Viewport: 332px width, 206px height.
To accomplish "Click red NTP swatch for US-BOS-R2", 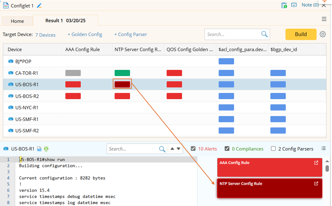I will tap(122, 96).
